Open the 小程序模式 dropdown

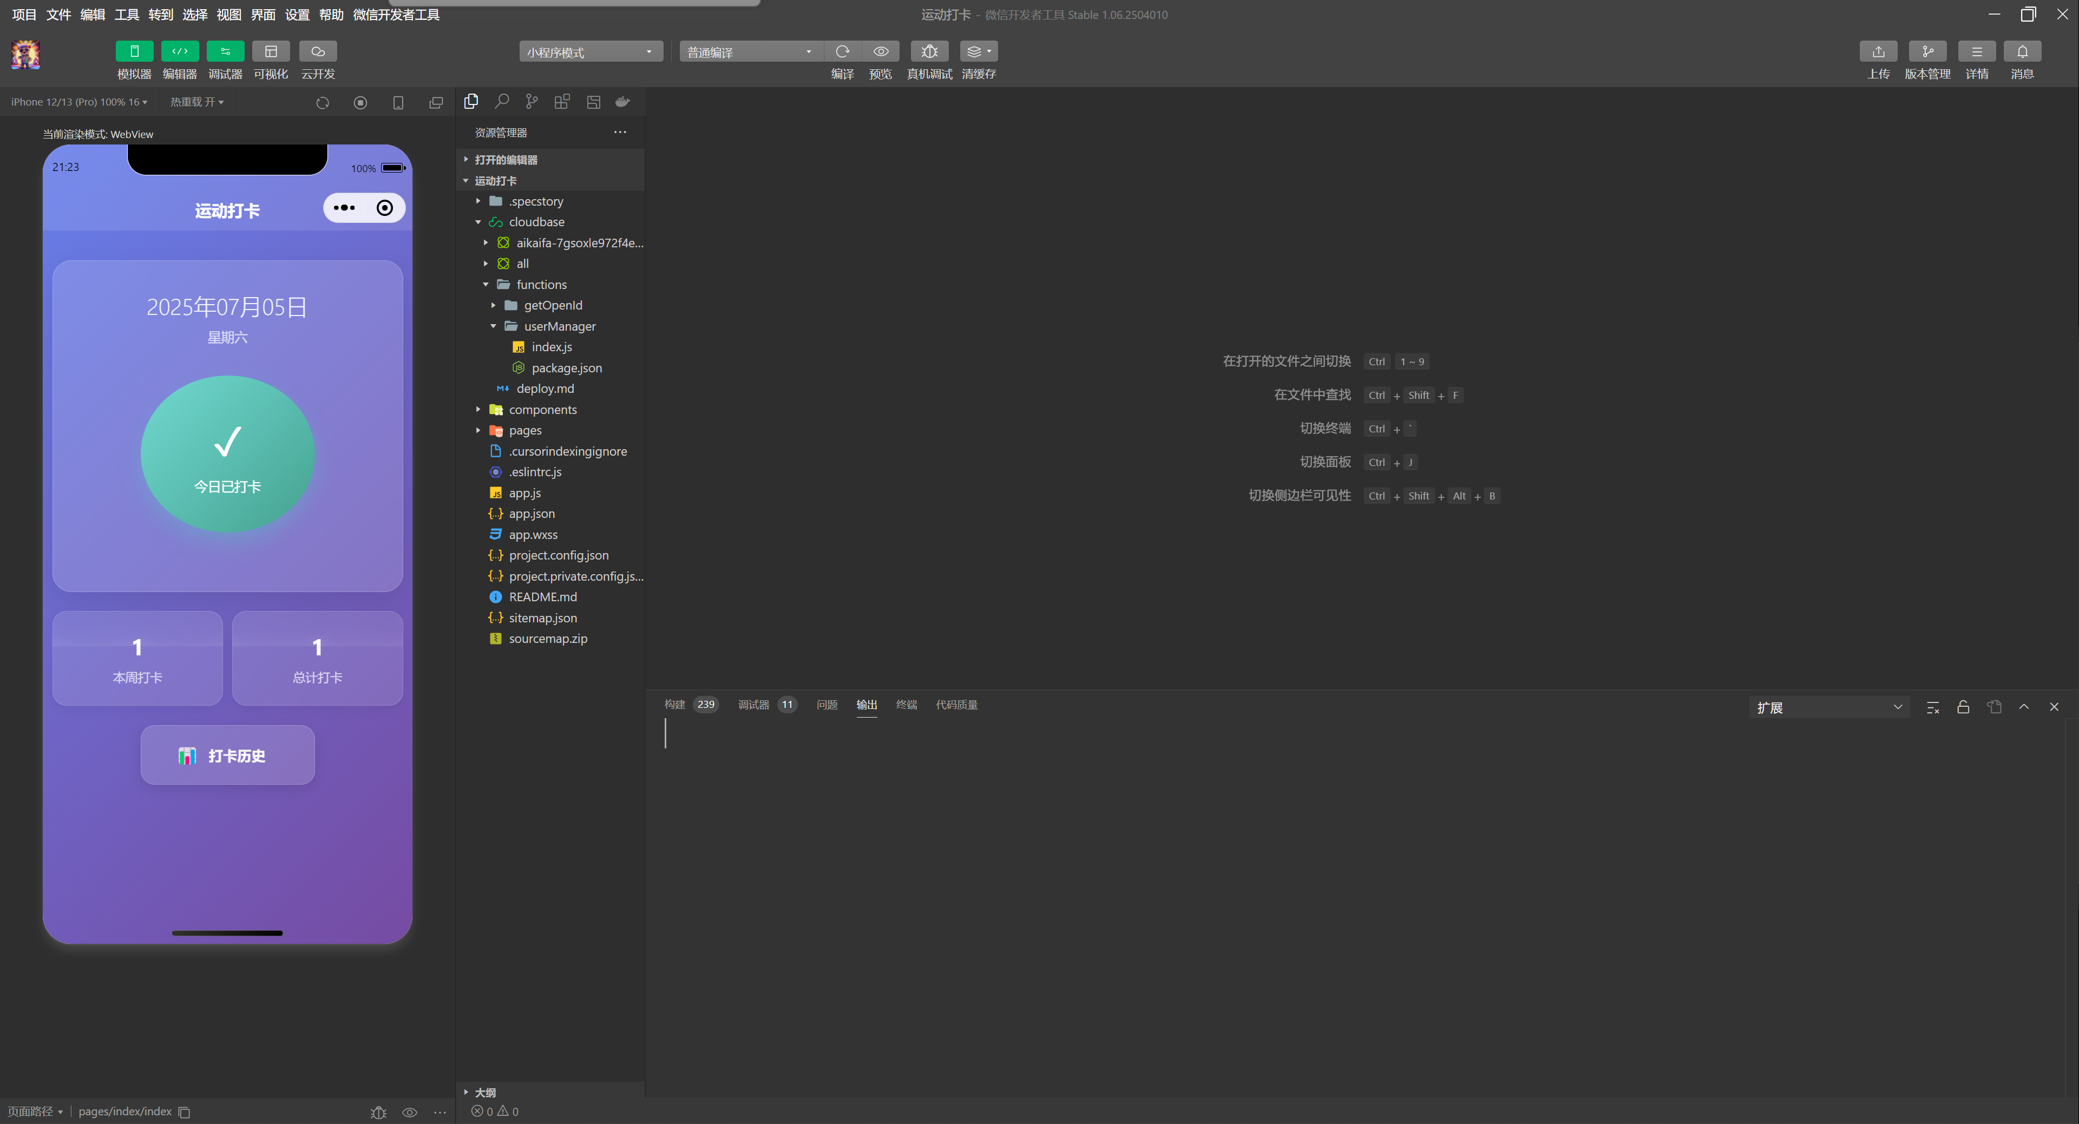click(x=590, y=52)
